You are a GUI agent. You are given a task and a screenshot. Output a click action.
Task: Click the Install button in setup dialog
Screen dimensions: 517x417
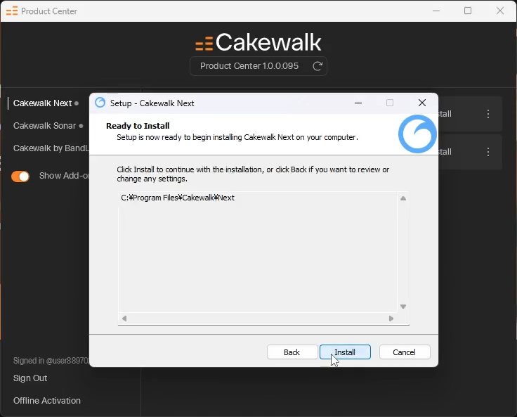pyautogui.click(x=345, y=352)
